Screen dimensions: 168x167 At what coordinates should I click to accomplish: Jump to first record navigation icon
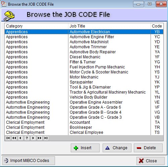8,138
